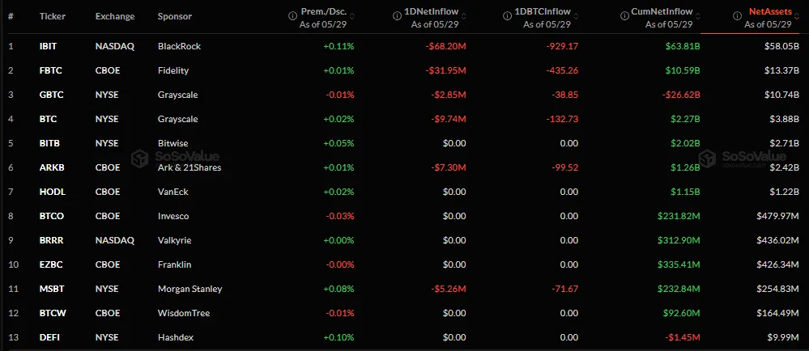Click BTCW net assets $164.49M
The width and height of the screenshot is (809, 351).
point(778,313)
